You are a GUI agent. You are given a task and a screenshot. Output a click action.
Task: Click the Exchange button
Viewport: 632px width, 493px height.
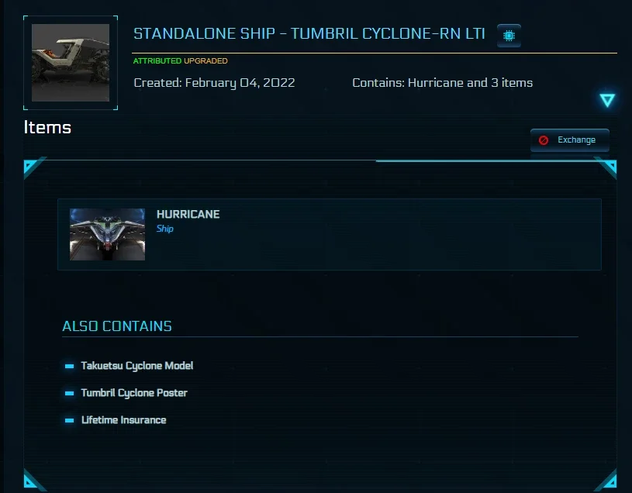(x=569, y=140)
